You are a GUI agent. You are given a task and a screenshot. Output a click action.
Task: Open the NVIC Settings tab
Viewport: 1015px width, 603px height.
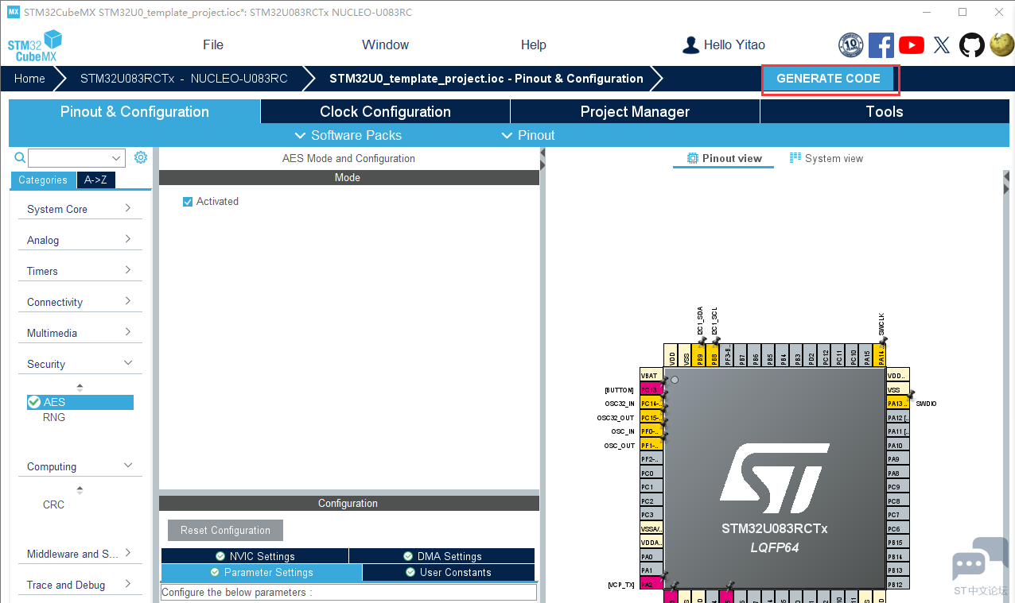click(255, 556)
